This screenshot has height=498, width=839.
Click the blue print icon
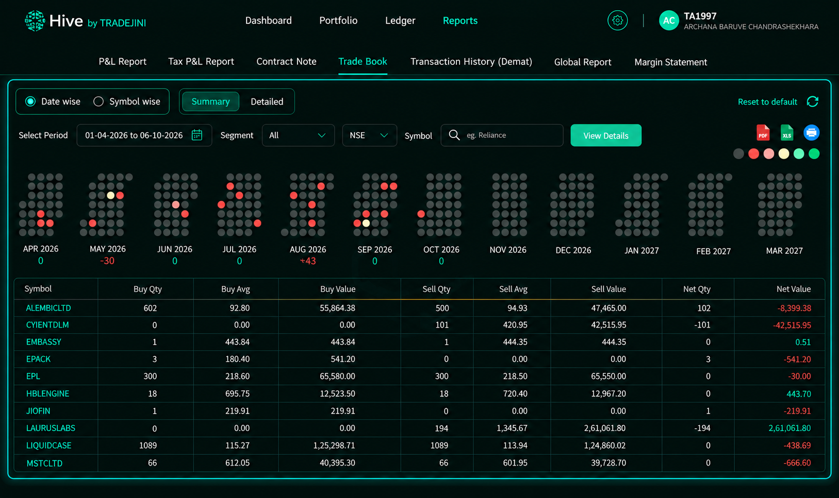(x=811, y=133)
